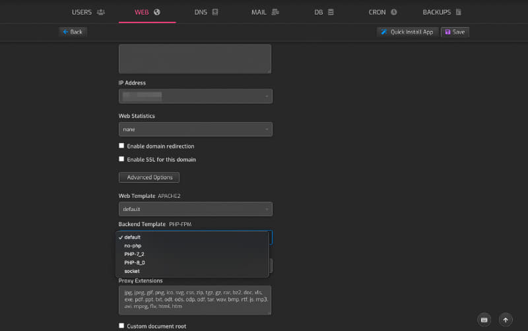Save the web domain settings
528x331 pixels.
(x=455, y=32)
